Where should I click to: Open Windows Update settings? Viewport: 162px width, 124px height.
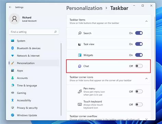click(34, 115)
